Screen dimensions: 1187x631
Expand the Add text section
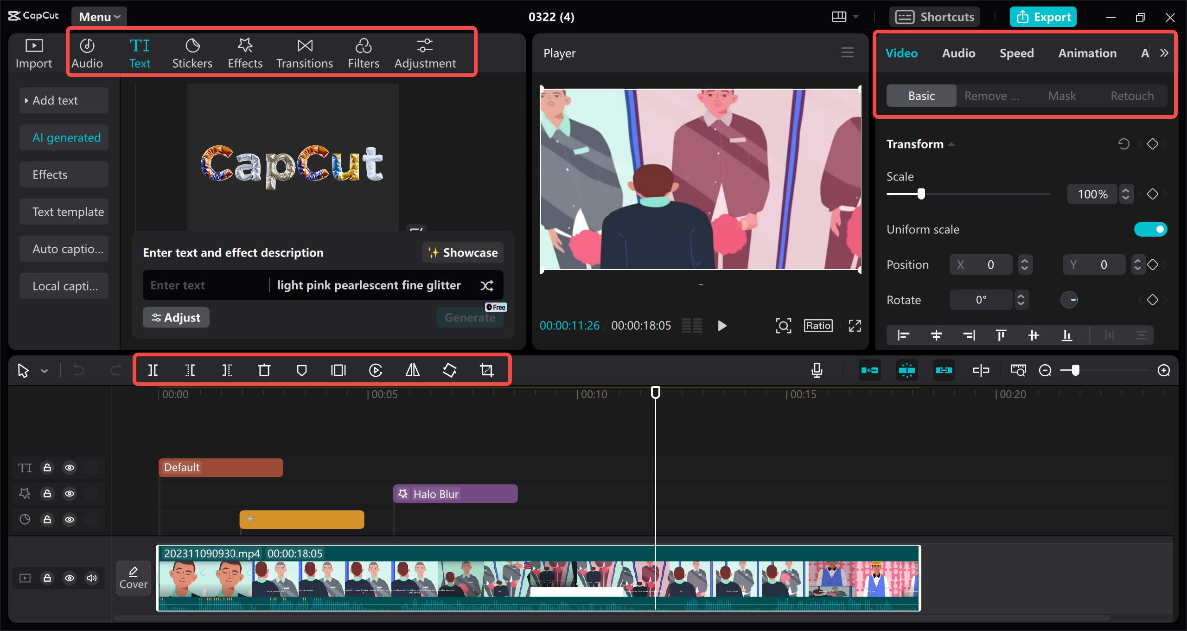[x=64, y=100]
